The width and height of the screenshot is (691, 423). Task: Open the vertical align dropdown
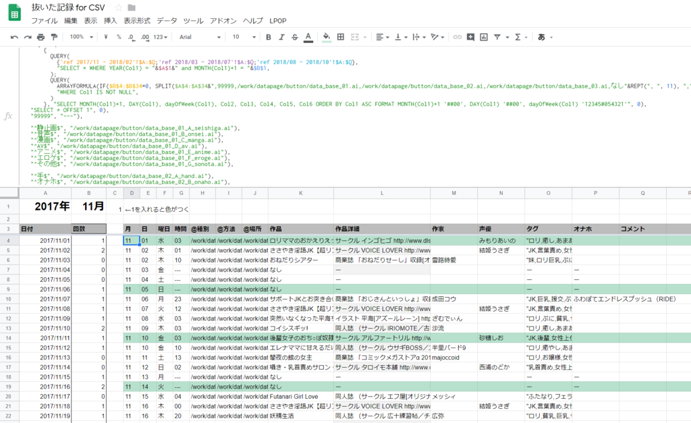pyautogui.click(x=401, y=37)
